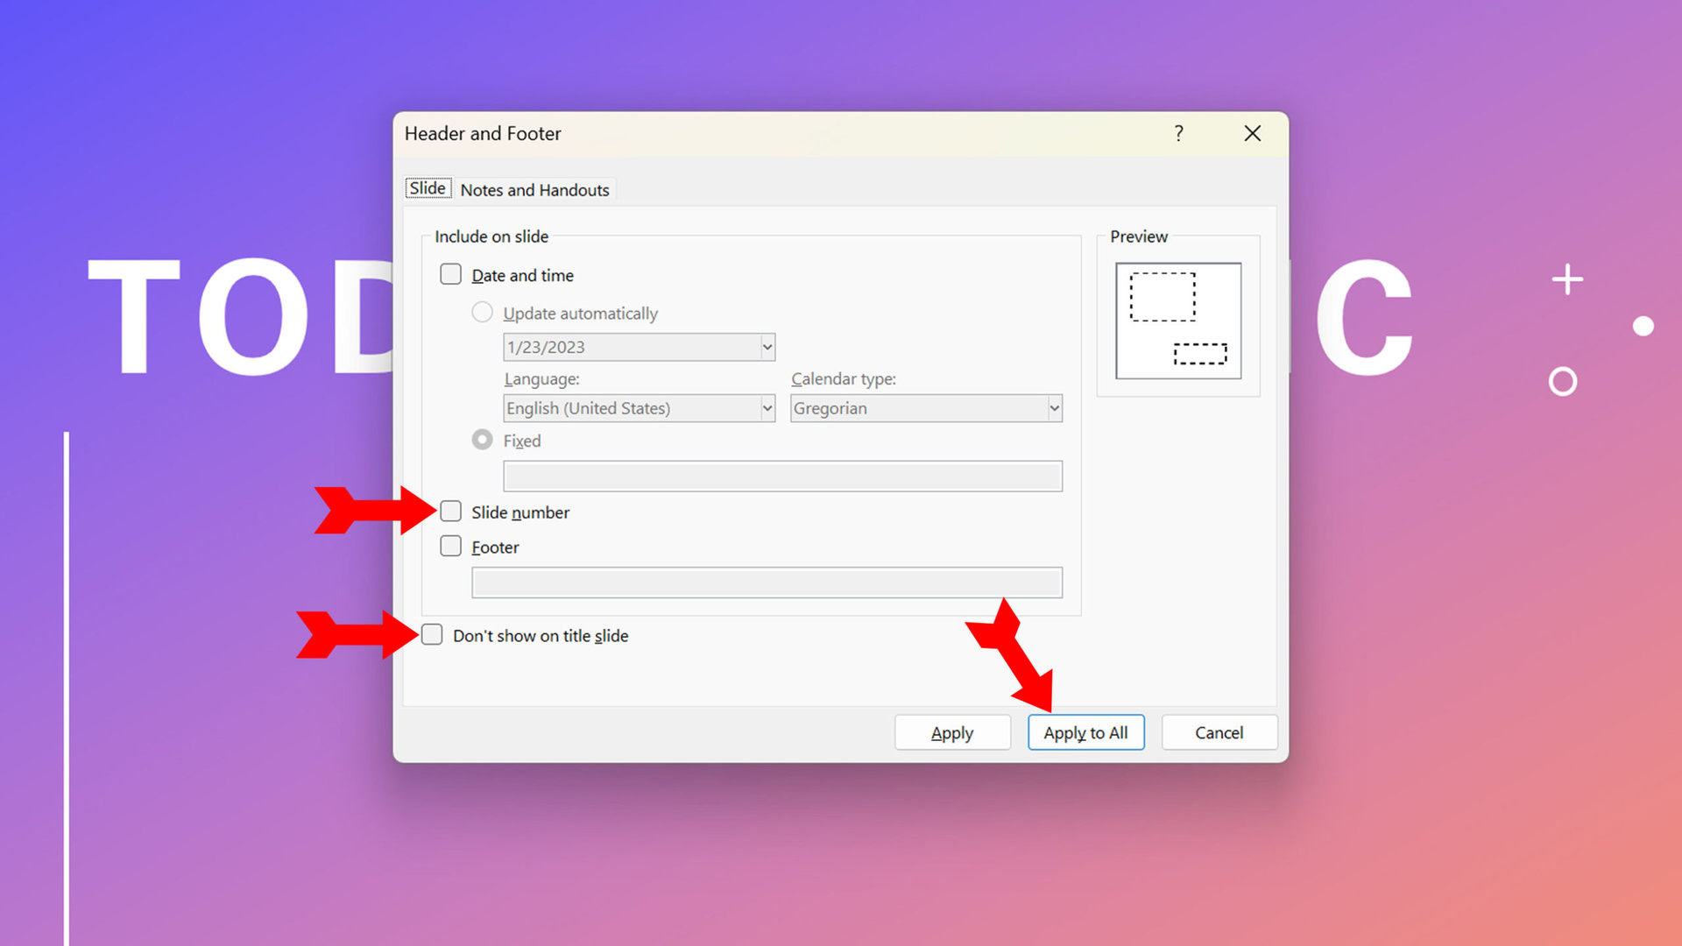Enable the Footer checkbox
This screenshot has height=946, width=1682.
coord(450,547)
